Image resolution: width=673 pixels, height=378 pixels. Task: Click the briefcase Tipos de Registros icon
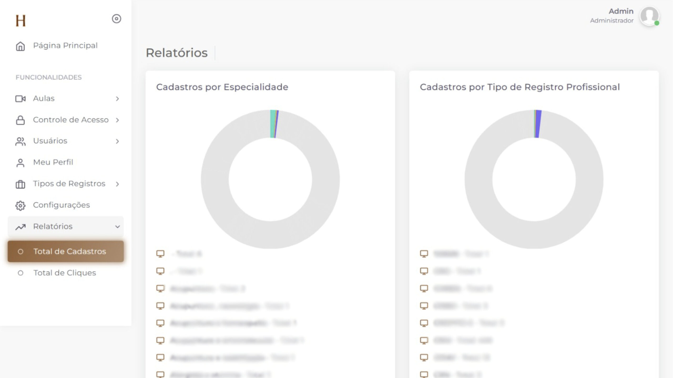tap(20, 184)
